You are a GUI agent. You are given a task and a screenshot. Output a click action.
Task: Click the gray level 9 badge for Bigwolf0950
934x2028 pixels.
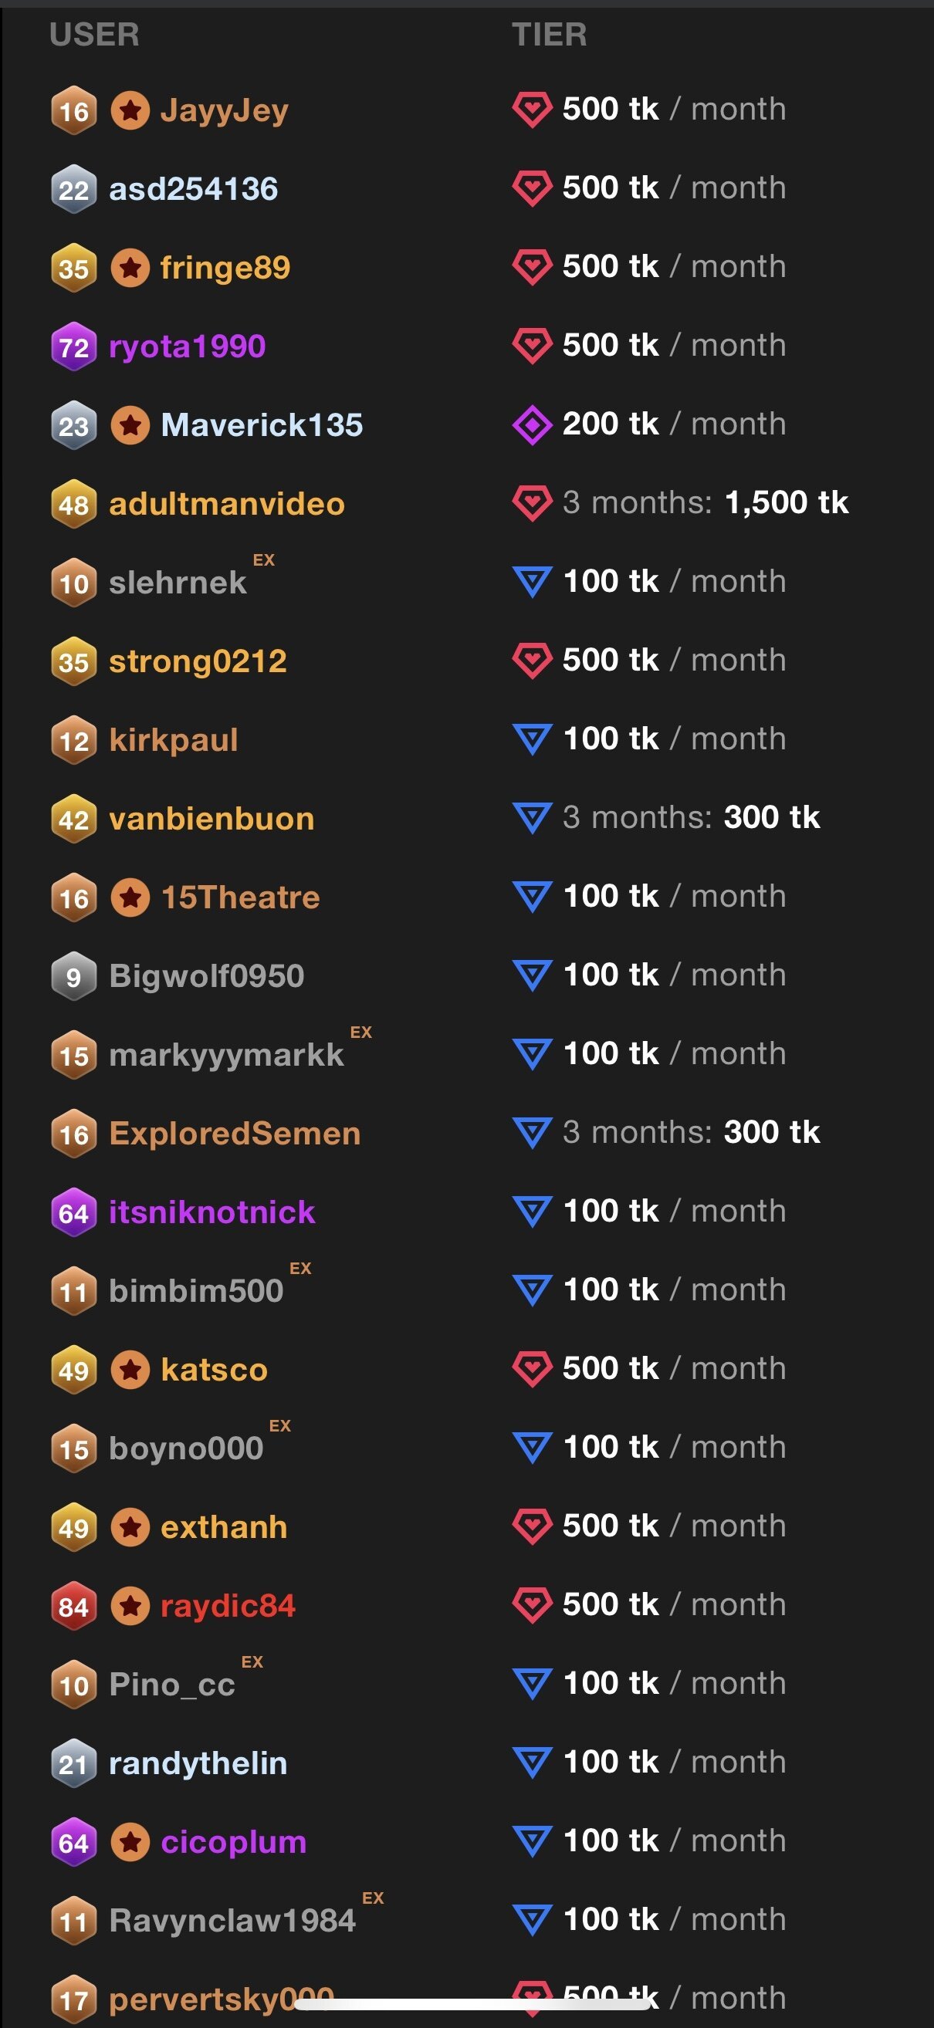point(74,976)
